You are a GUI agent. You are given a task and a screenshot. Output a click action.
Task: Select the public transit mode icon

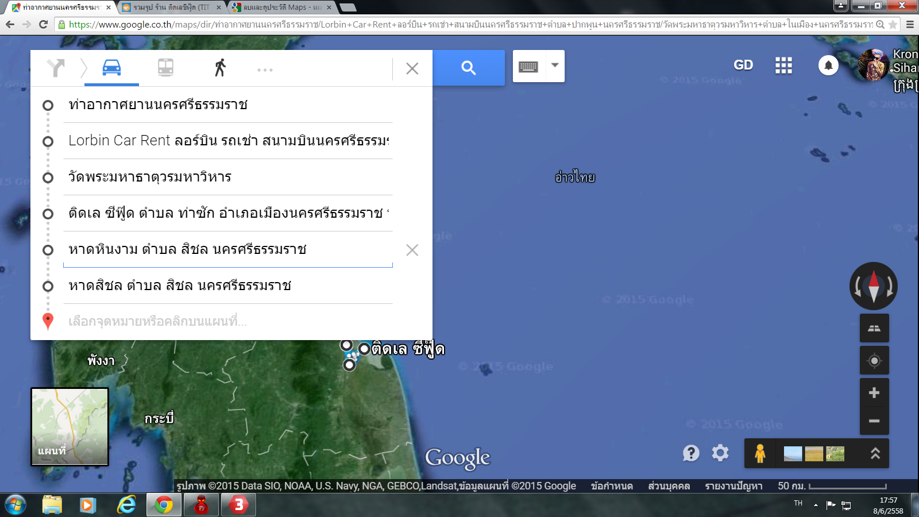pyautogui.click(x=165, y=68)
